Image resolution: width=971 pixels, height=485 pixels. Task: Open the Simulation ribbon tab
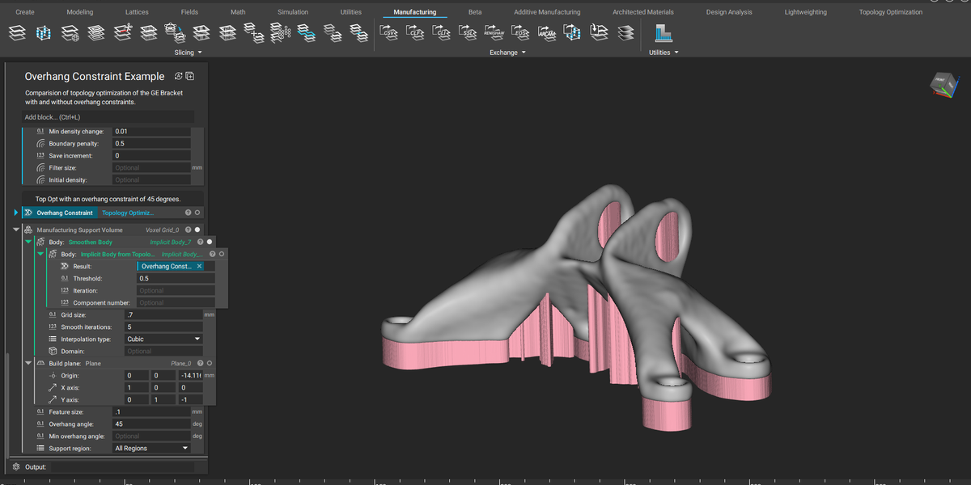pyautogui.click(x=292, y=11)
